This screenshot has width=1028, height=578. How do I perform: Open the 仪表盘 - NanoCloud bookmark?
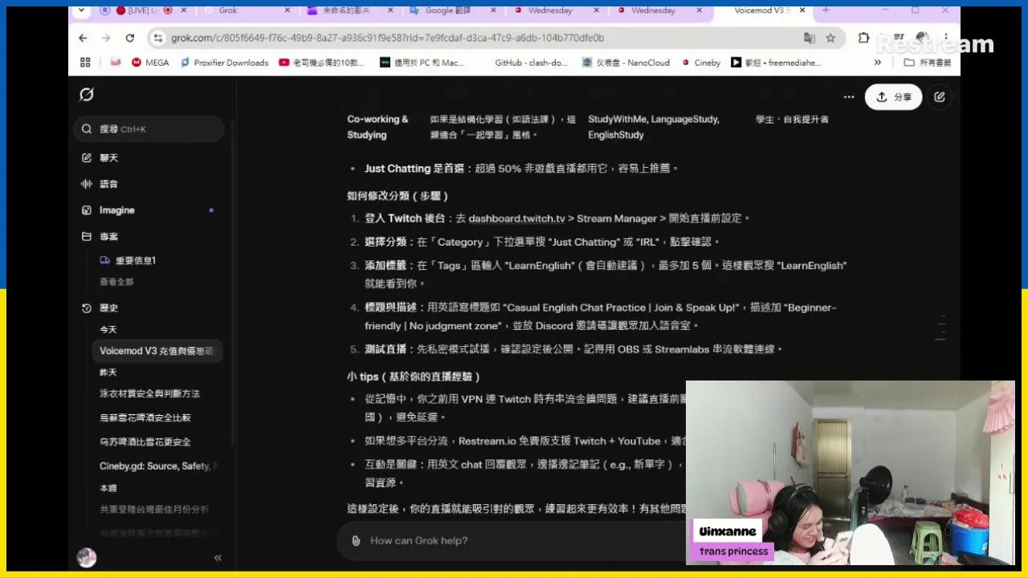[x=626, y=62]
